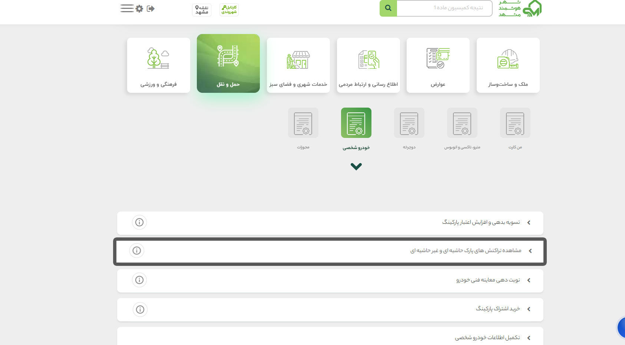
Task: Expand chevron beside مشاهده تراکنش های پارک حاشیه ای
Action: tap(530, 251)
